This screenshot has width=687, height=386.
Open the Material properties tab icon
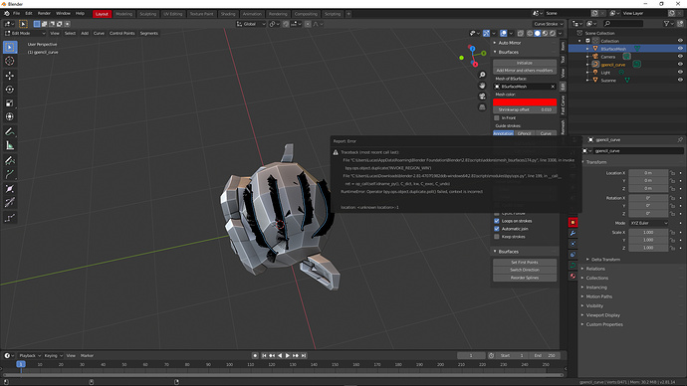pos(572,276)
